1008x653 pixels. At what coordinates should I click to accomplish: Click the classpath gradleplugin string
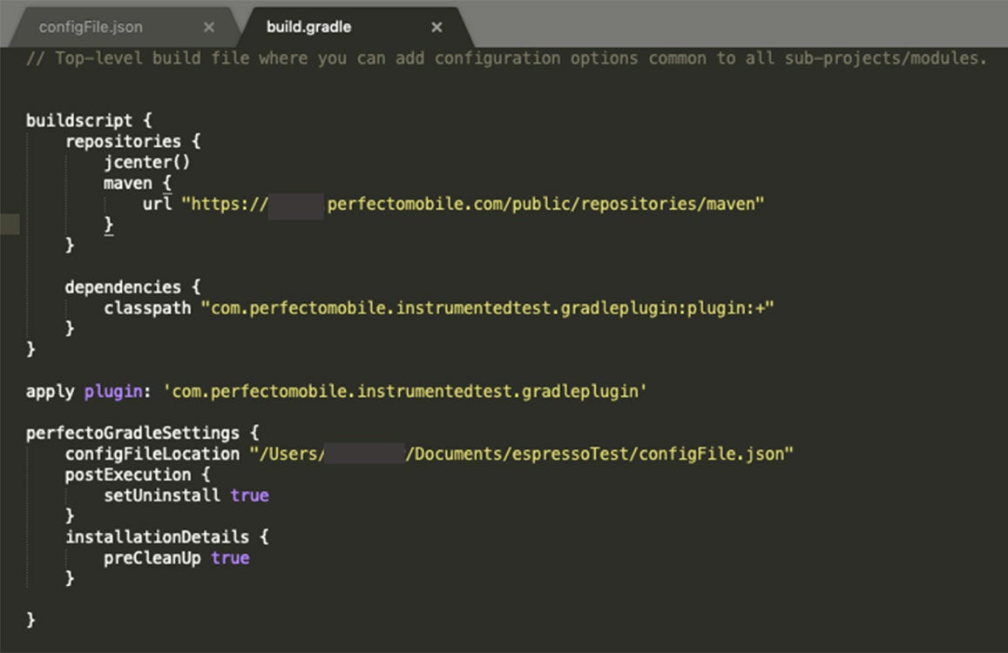[487, 307]
